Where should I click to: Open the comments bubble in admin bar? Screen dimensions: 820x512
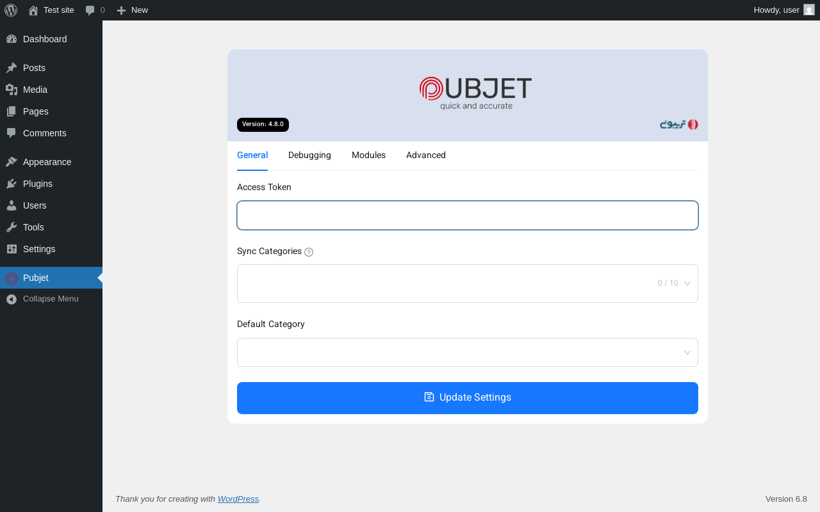[90, 10]
